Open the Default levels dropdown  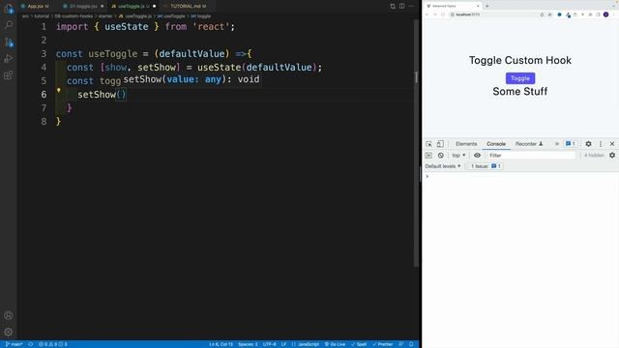pyautogui.click(x=443, y=166)
